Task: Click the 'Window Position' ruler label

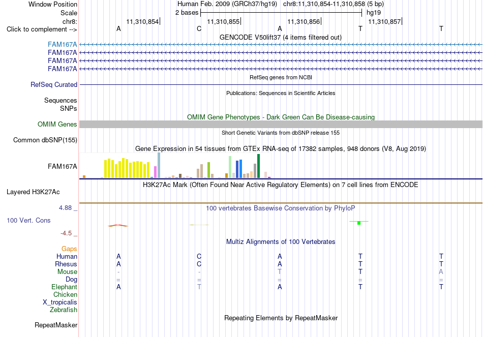Action: 53,4
